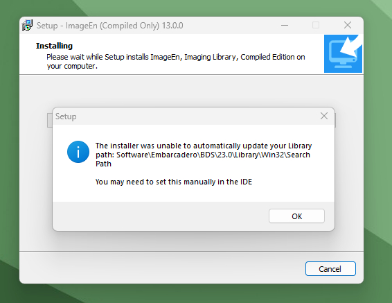Open system menu via installer title icon

coord(27,25)
